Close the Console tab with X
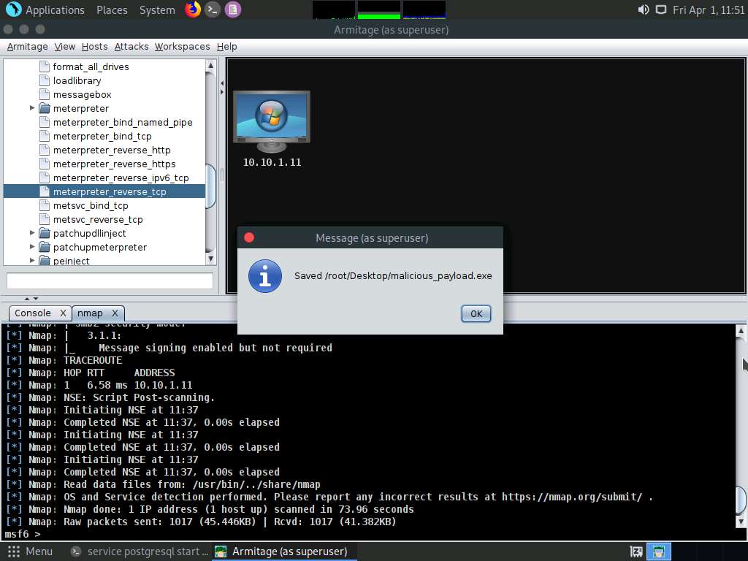The width and height of the screenshot is (748, 561). [x=63, y=313]
